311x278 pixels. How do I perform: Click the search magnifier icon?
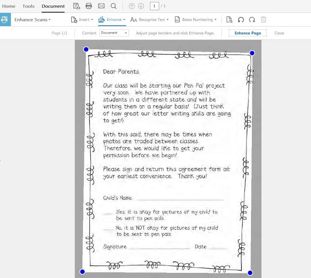[114, 6]
